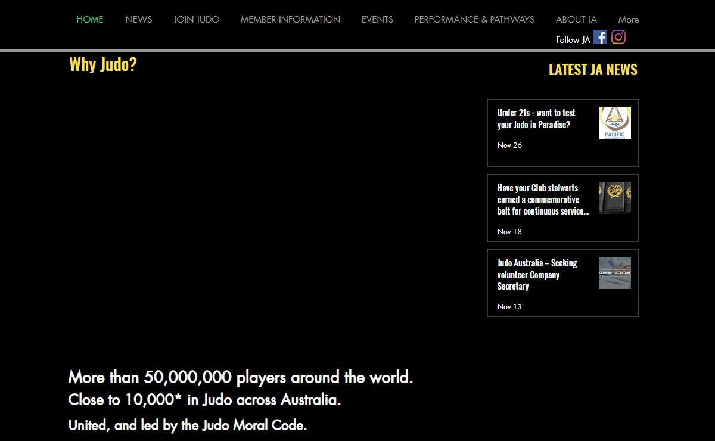
Task: Open the PERFORMANCE & PATHWAYS menu
Action: pos(474,20)
